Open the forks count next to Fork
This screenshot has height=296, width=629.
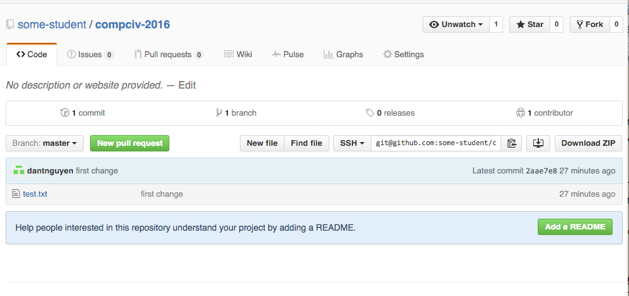(616, 25)
